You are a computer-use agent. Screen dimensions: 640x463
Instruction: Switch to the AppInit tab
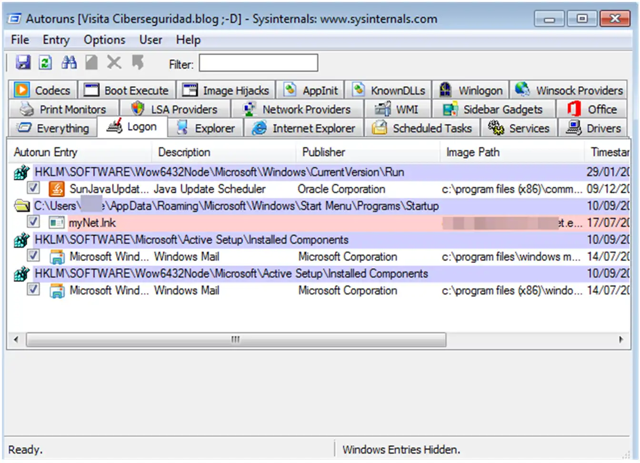click(x=310, y=90)
